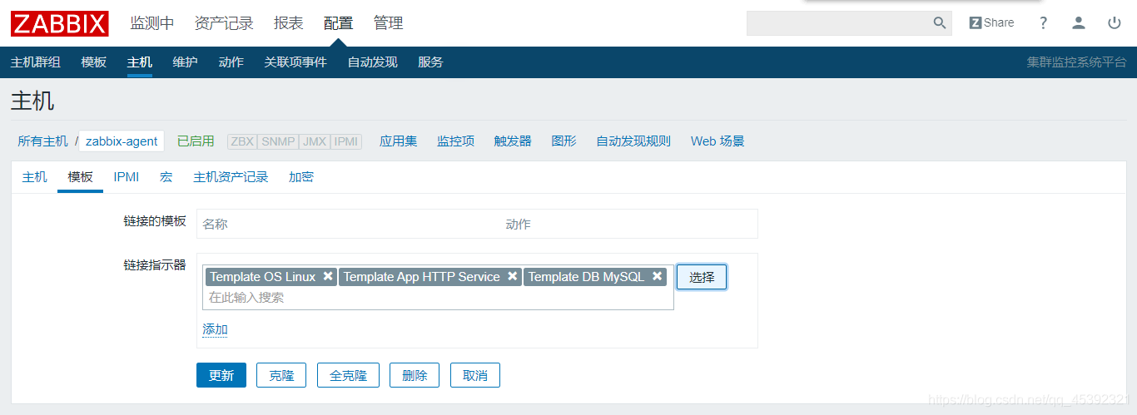Go to 模板 in blue submenu bar

[x=94, y=62]
